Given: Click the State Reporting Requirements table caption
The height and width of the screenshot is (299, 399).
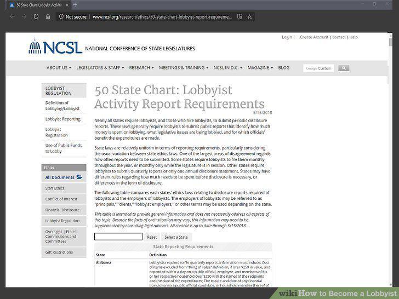Looking at the screenshot, I should 183,246.
